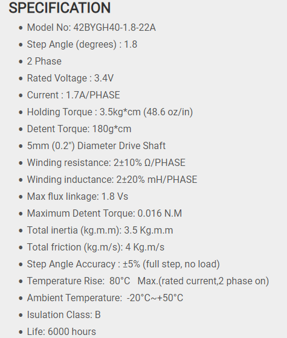
Task: Select the Step Angle (degrees) 1.8 text
Action: 82,45
